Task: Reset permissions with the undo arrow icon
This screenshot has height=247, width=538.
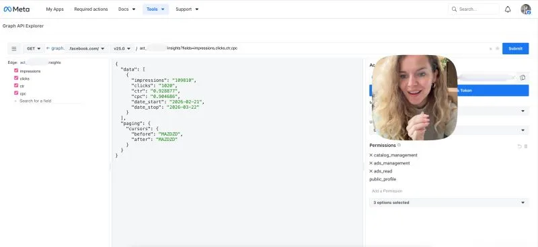Action: [519, 146]
